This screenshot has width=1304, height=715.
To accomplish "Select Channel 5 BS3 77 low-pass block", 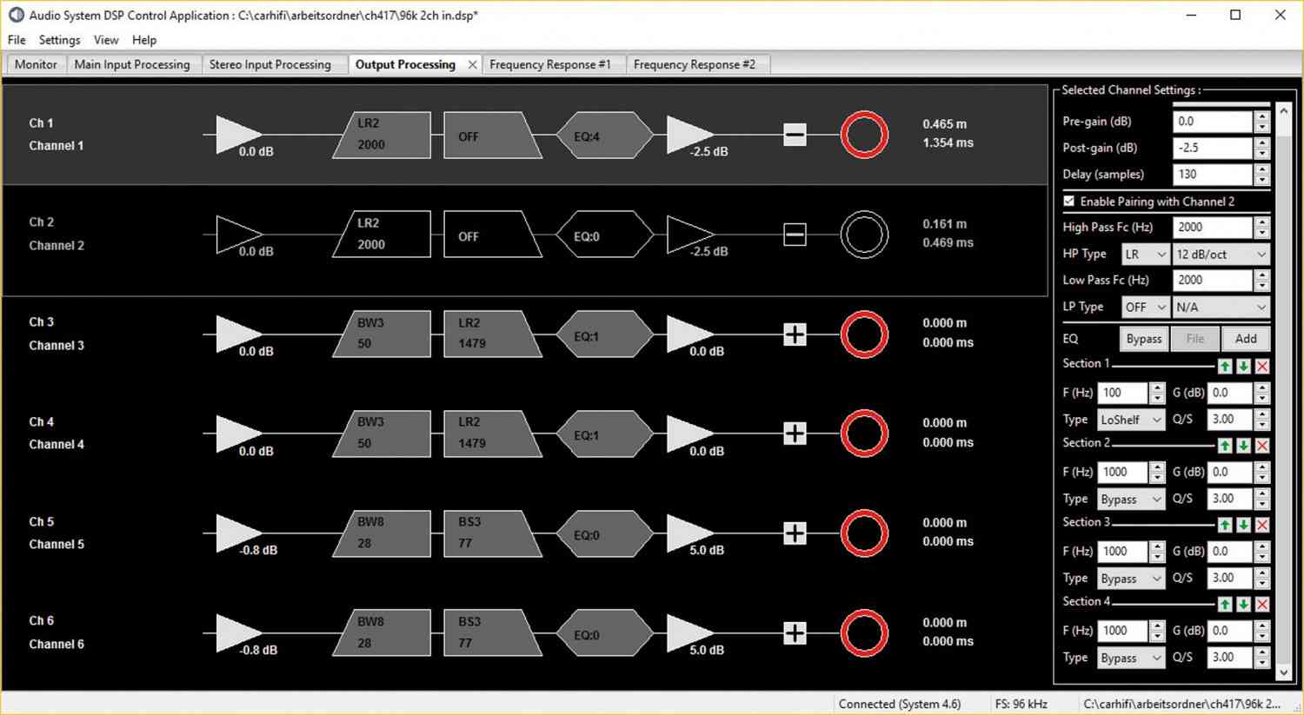I will tap(492, 533).
